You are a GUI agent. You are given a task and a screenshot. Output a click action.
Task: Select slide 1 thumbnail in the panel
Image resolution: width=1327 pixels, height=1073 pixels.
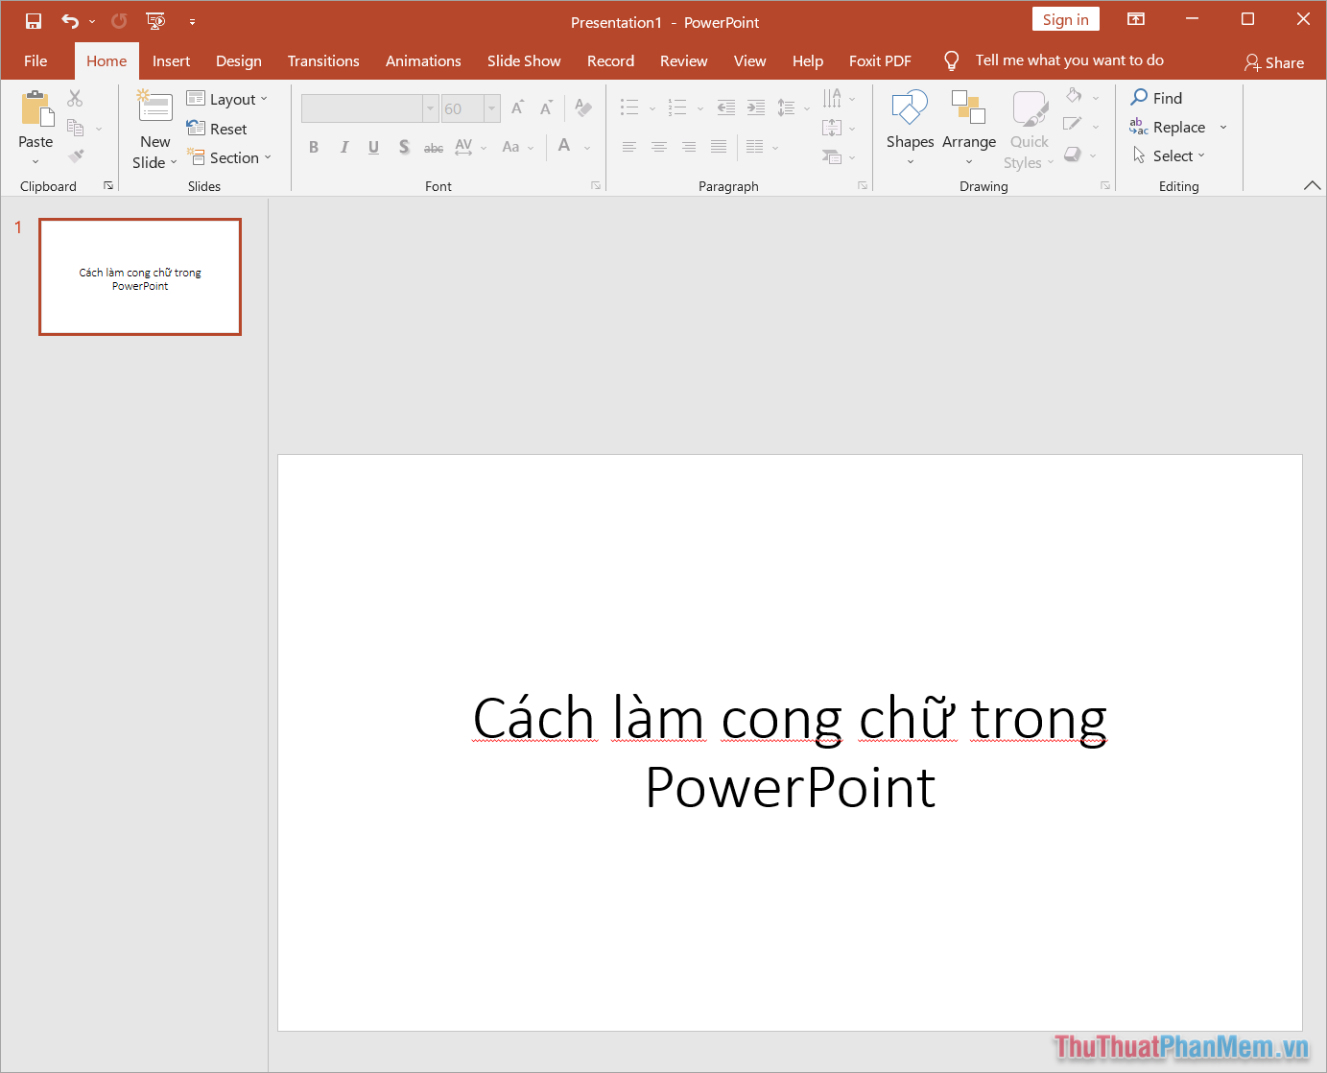pyautogui.click(x=140, y=276)
